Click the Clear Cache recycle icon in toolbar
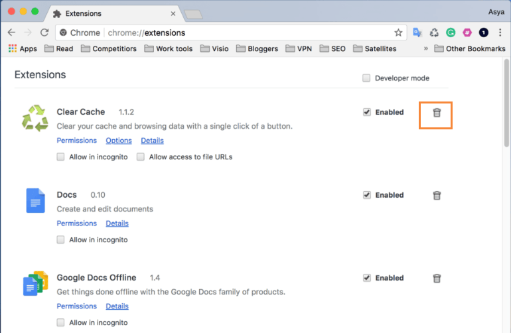Screen dimensions: 511x333 click(434, 33)
